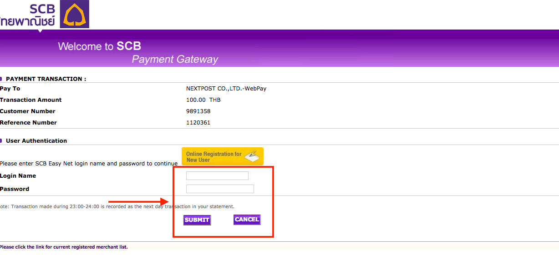The width and height of the screenshot is (559, 255).
Task: Click the PAYMENT TRANSACTION heading
Action: click(x=46, y=79)
